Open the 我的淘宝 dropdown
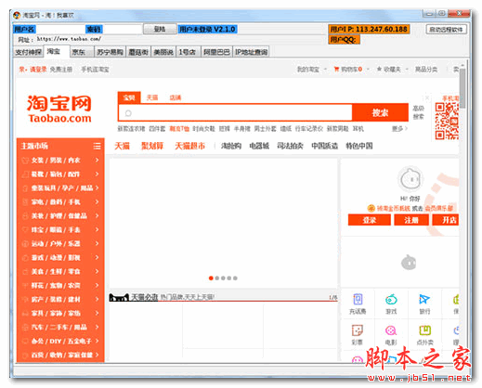Screen dimensions: 482x388 tap(311, 70)
